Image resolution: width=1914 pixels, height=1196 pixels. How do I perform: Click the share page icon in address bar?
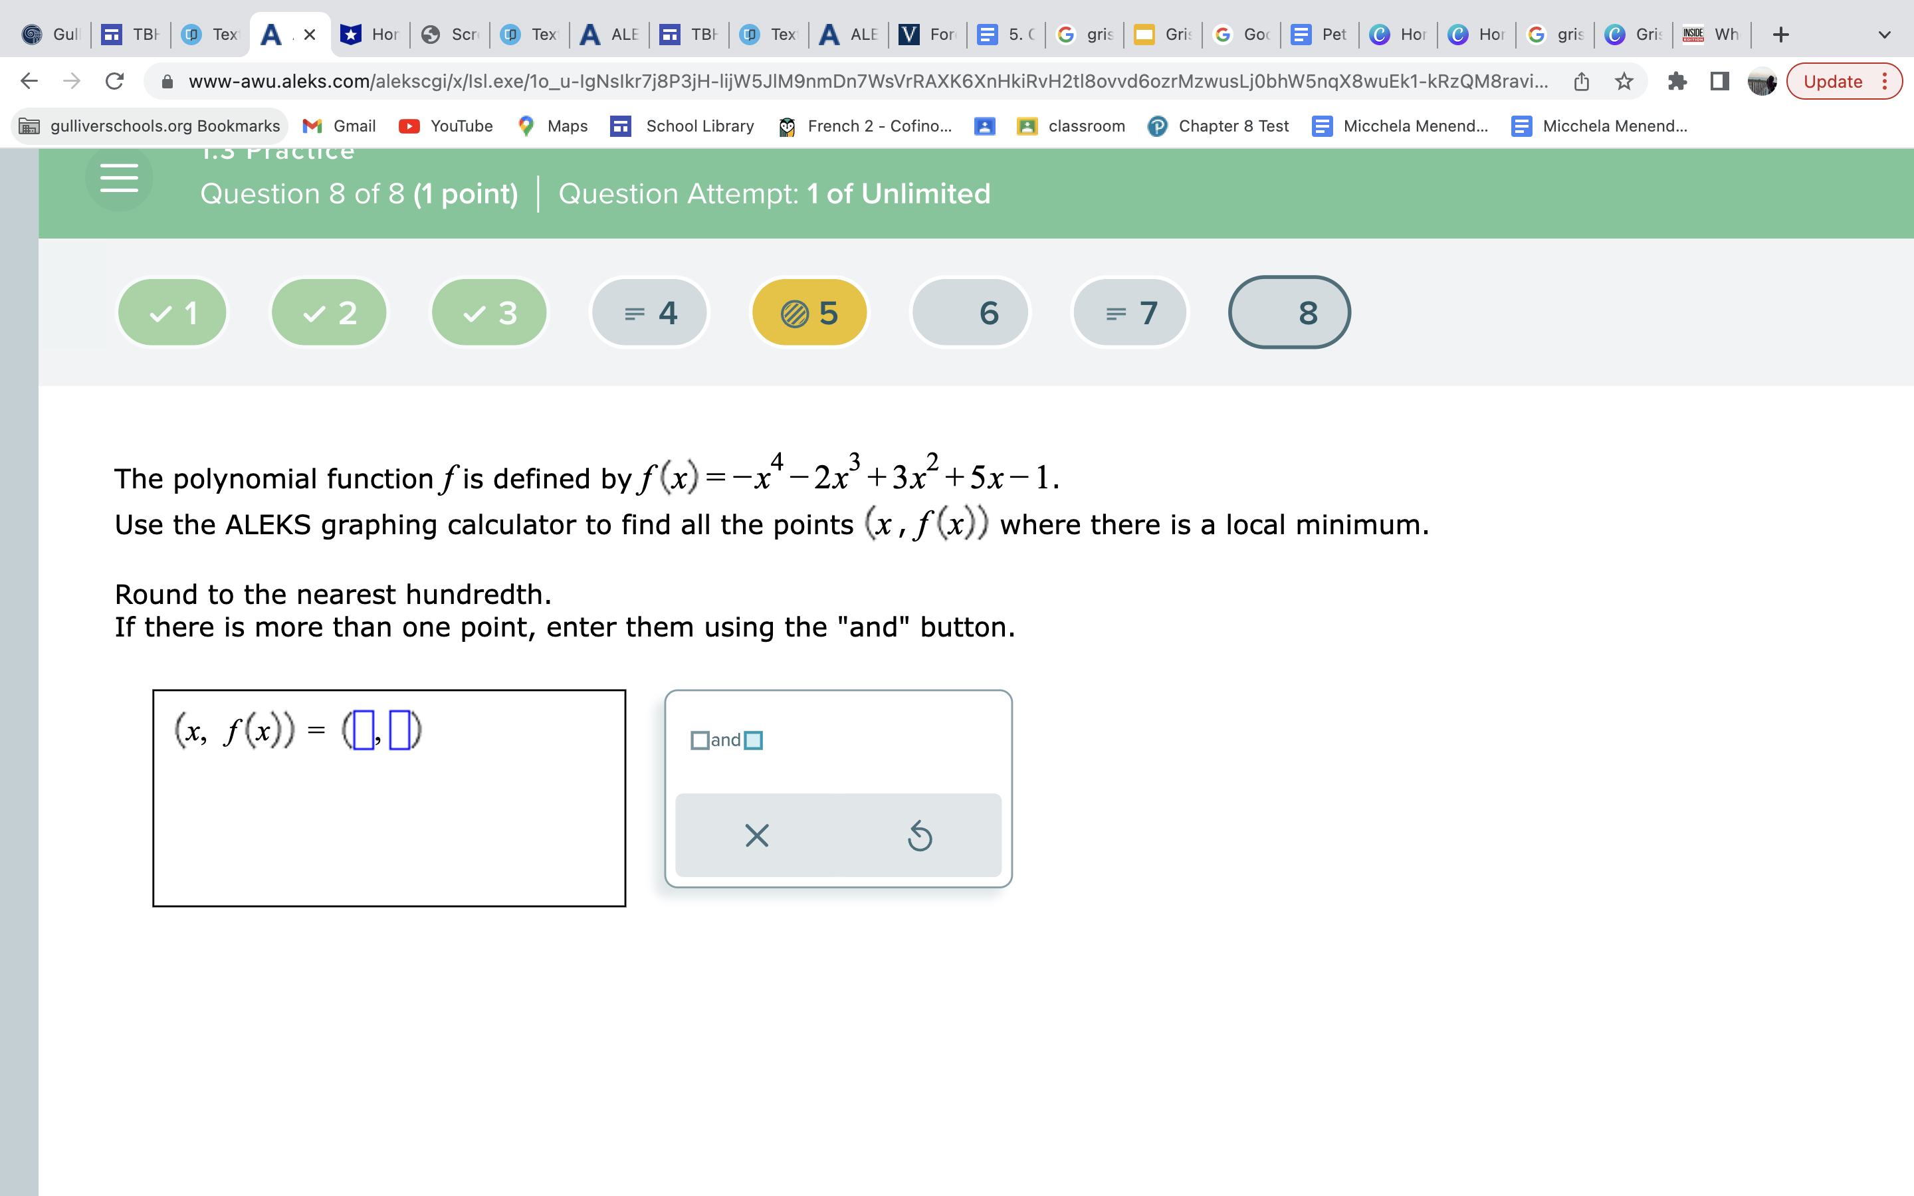[1581, 80]
